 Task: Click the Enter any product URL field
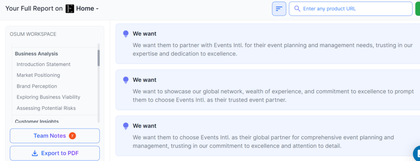351,9
